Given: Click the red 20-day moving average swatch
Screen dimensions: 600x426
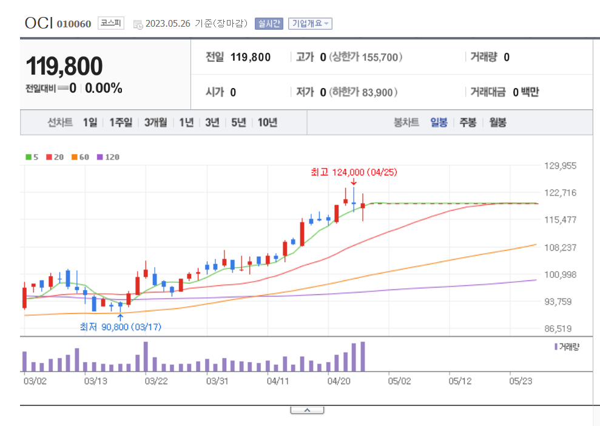Looking at the screenshot, I should coord(49,157).
